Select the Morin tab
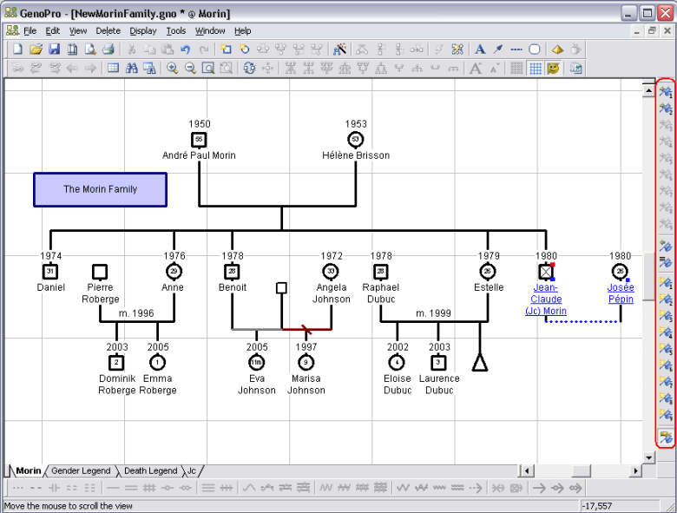Image resolution: width=677 pixels, height=513 pixels. tap(28, 470)
